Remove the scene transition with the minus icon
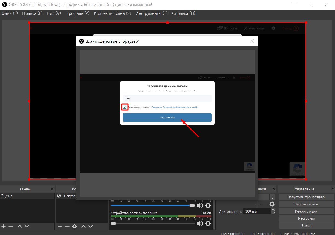The width and height of the screenshot is (335, 235). (x=265, y=204)
